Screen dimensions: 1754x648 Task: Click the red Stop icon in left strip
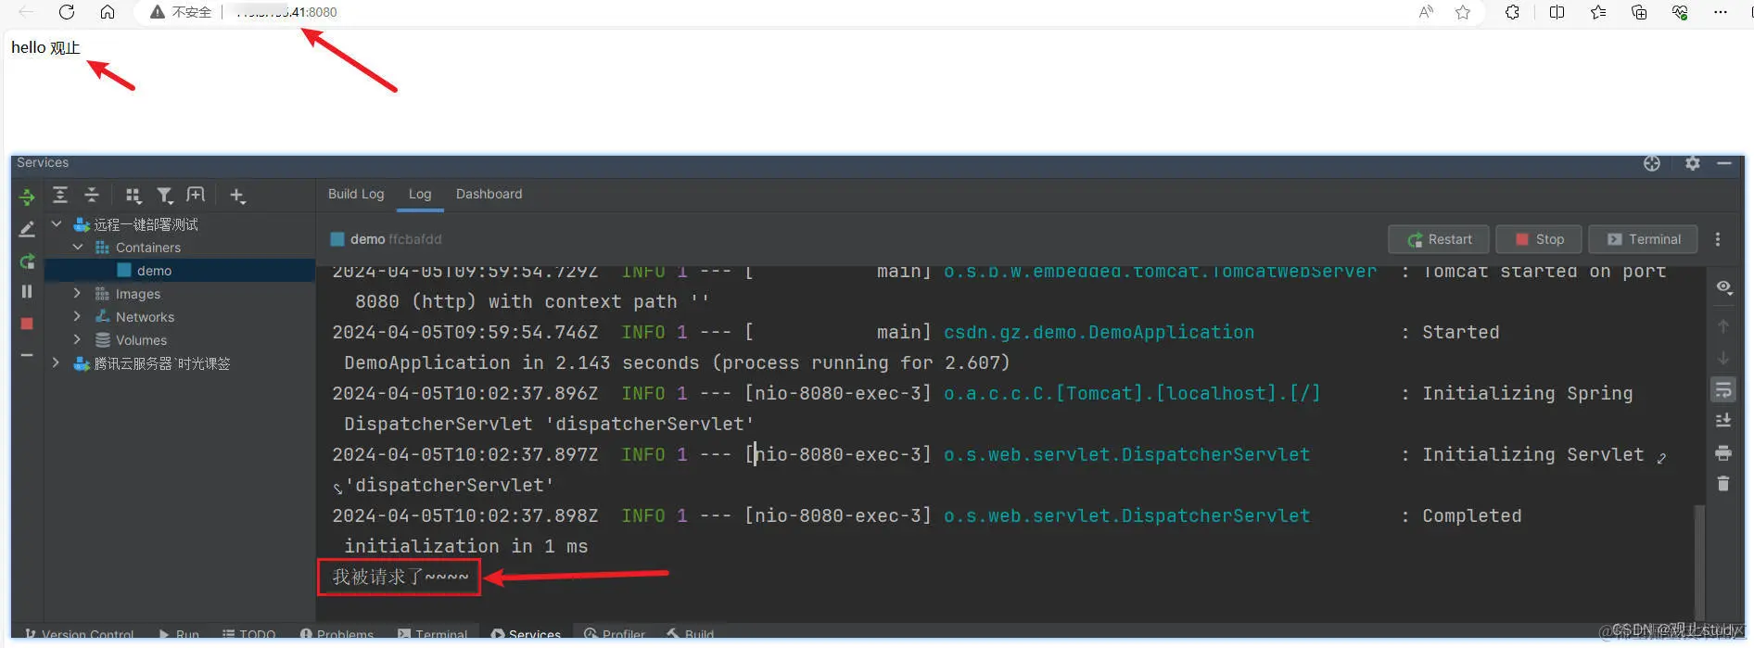pyautogui.click(x=27, y=324)
